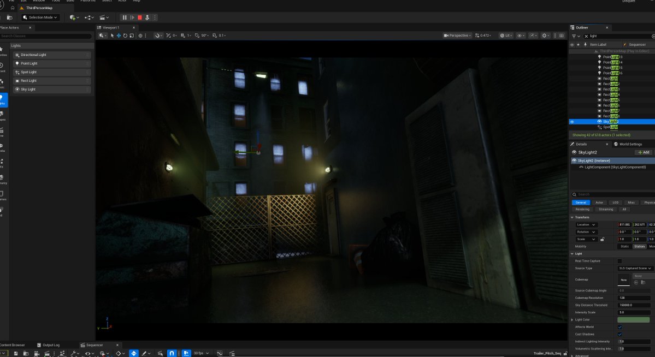Select the Actor details filter
Image resolution: width=655 pixels, height=357 pixels.
tap(599, 203)
